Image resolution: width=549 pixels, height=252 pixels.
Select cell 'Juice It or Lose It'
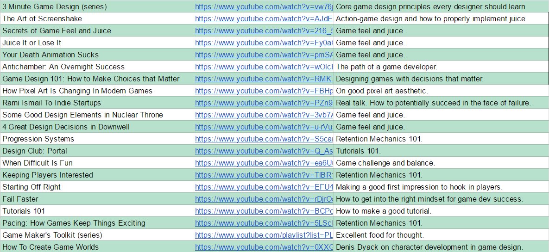96,43
